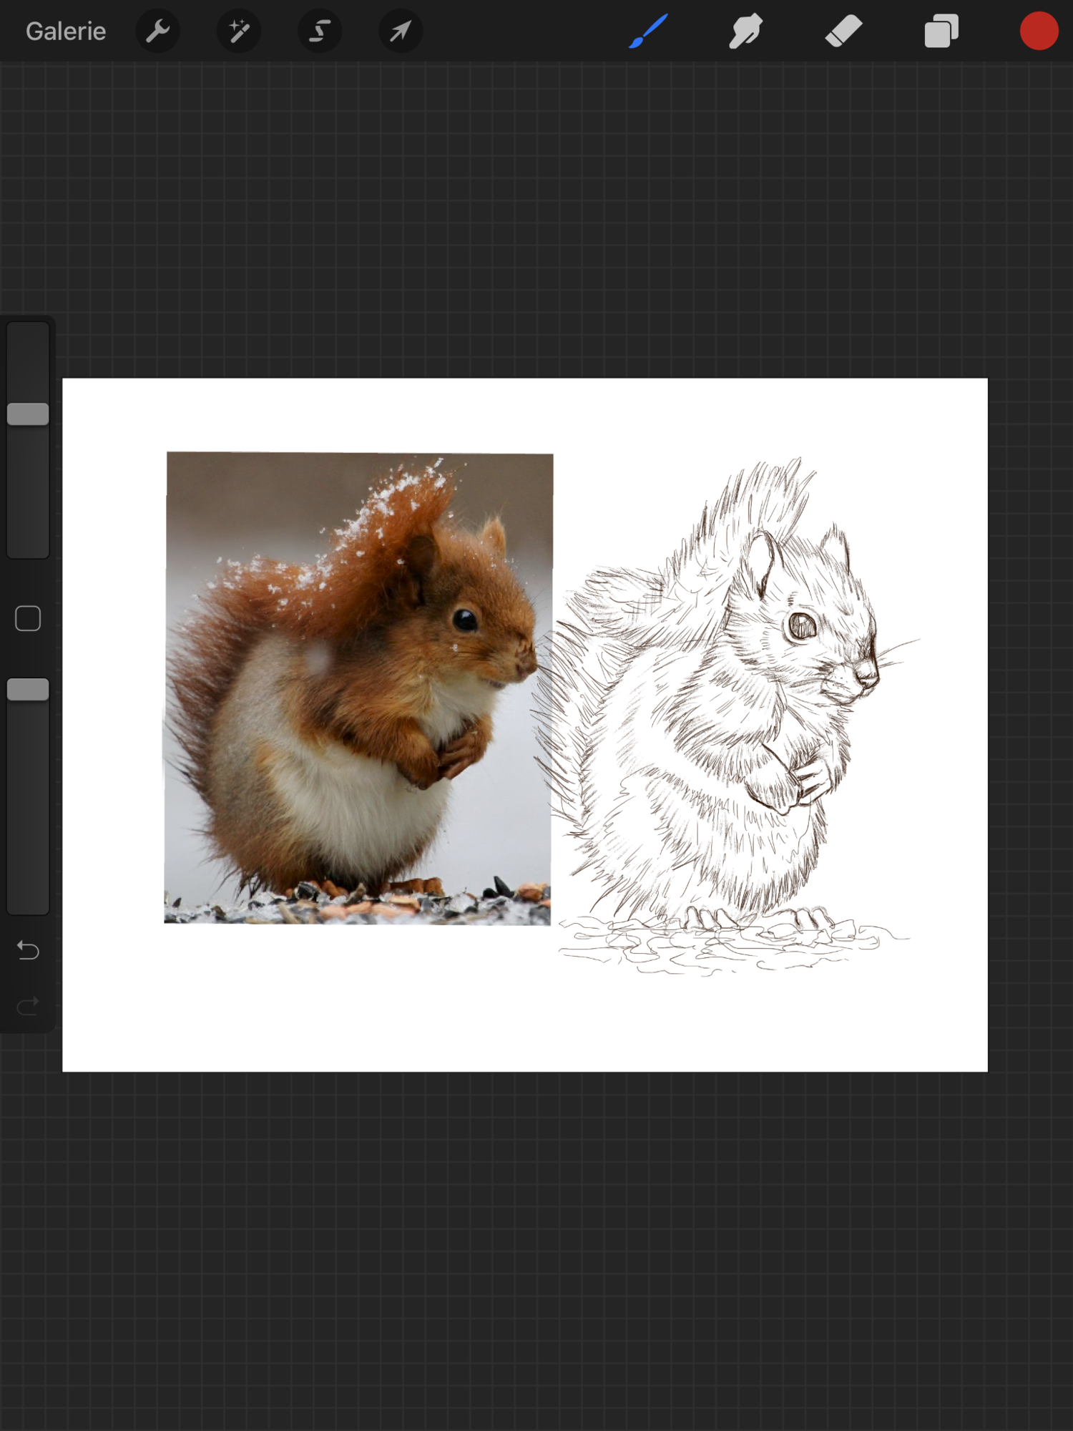Image resolution: width=1073 pixels, height=1431 pixels.
Task: Open the red active color swatch
Action: (1039, 31)
